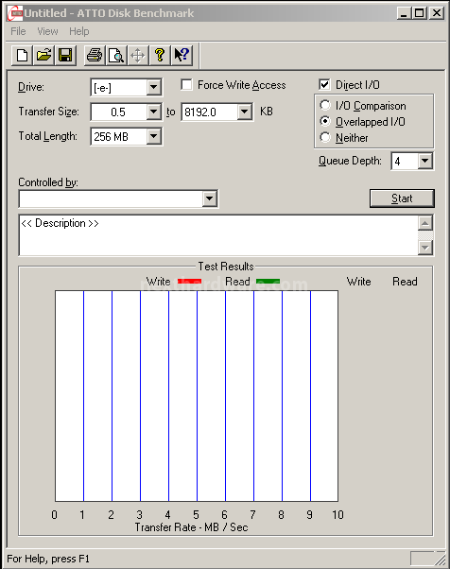This screenshot has height=569, width=450.
Task: Open the View menu
Action: tap(47, 31)
